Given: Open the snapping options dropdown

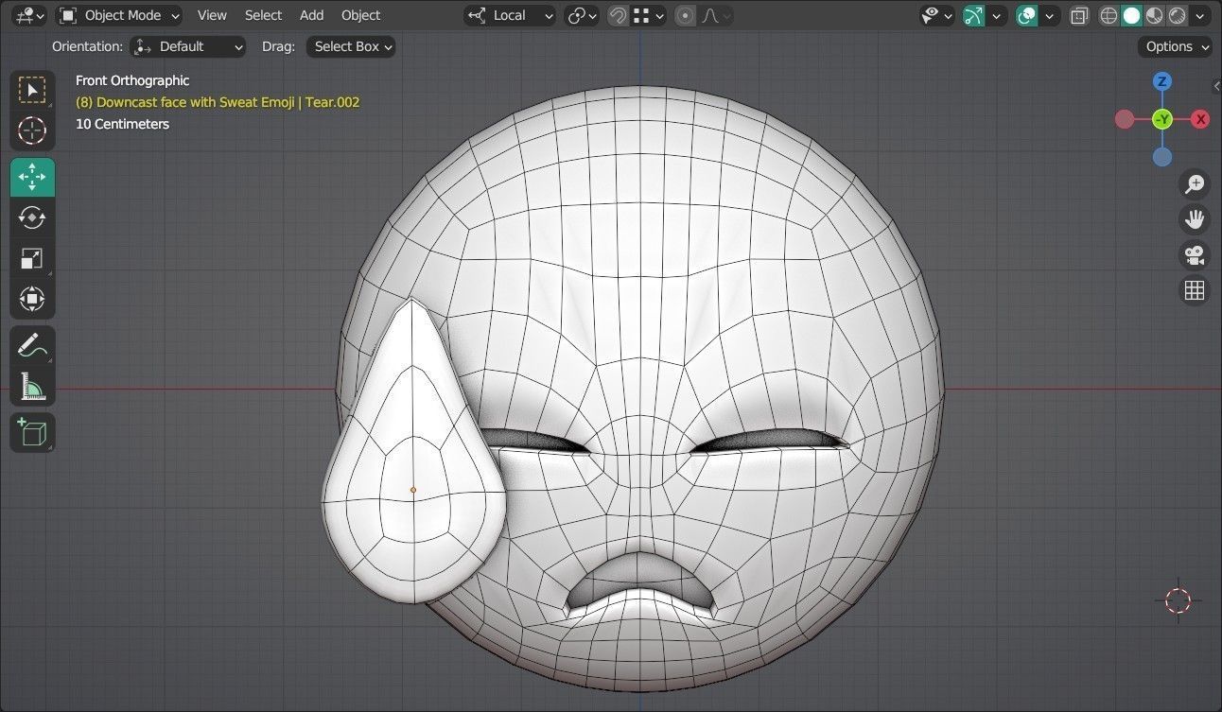Looking at the screenshot, I should pyautogui.click(x=649, y=15).
